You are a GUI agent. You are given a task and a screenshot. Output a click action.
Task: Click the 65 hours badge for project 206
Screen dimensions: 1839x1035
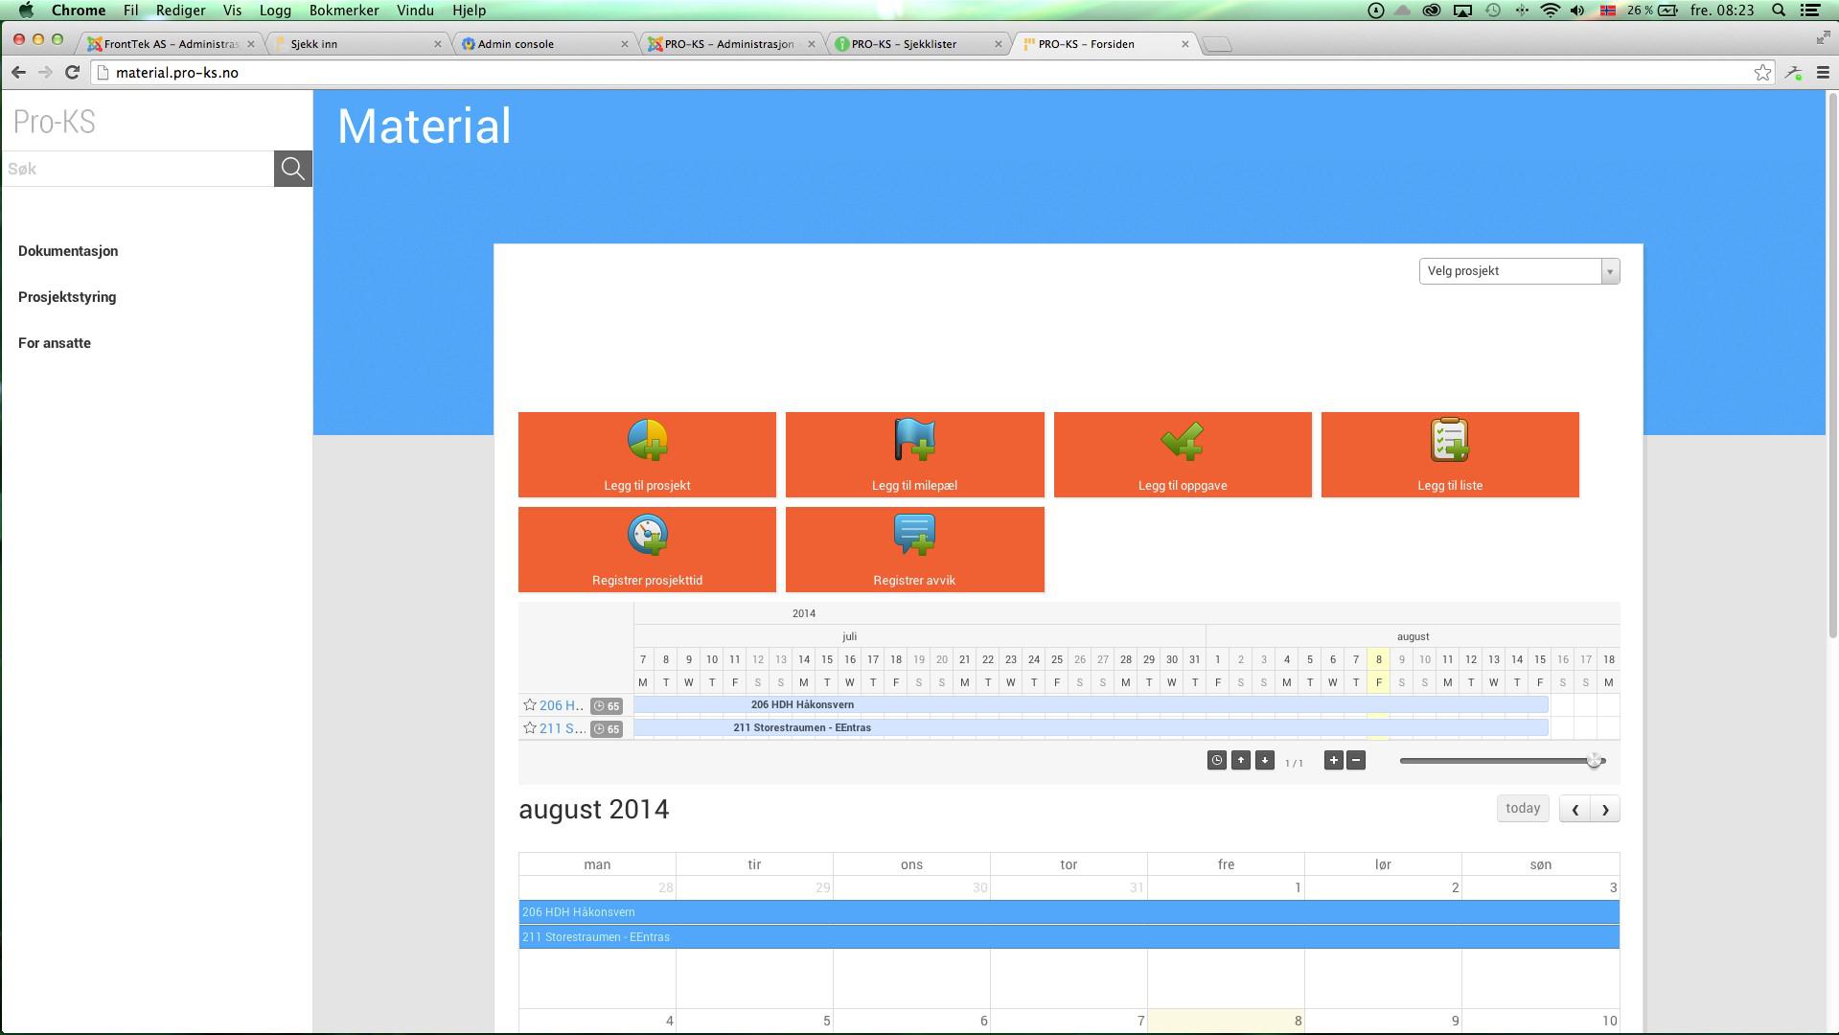[x=607, y=706]
